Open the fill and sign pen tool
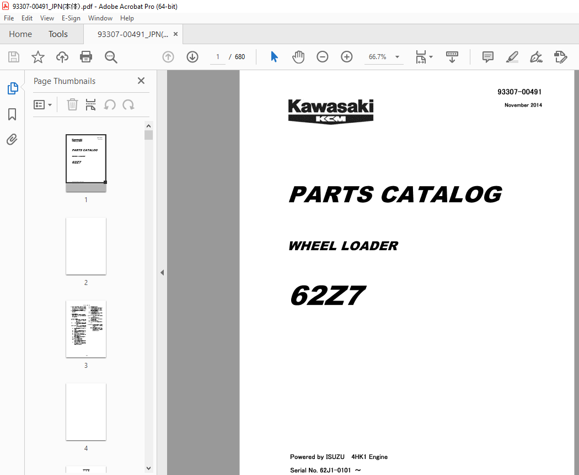This screenshot has height=475, width=579. [x=536, y=57]
